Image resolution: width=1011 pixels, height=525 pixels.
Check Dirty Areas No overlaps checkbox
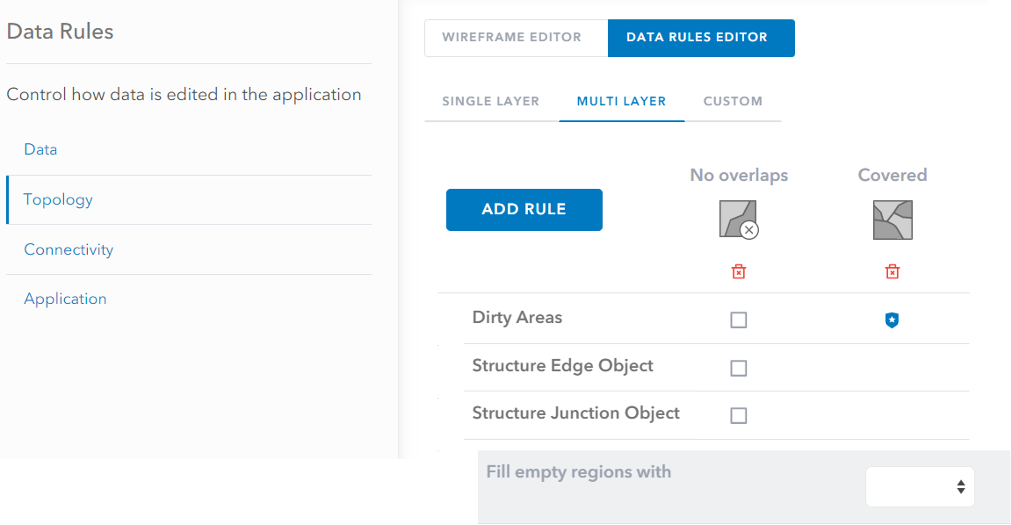pos(739,320)
